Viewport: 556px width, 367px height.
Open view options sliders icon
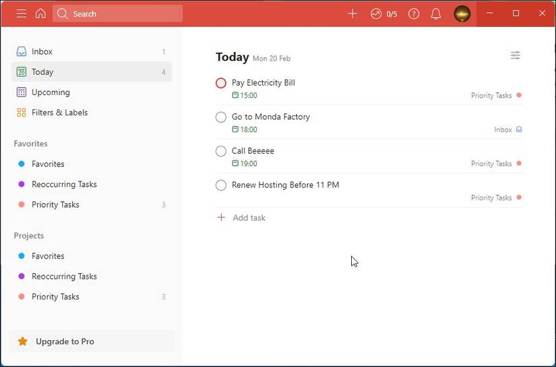pyautogui.click(x=515, y=55)
